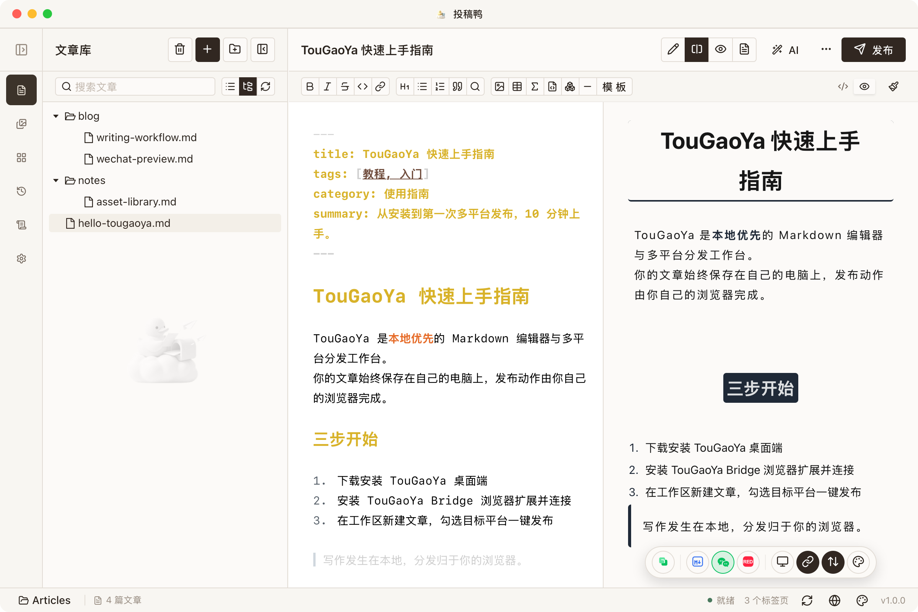Insert a table
Screen dimensions: 918x612
517,87
